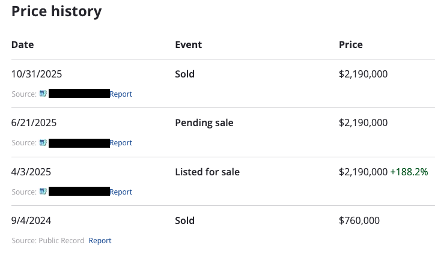The image size is (435, 257).
Task: Click the 10/31/2025 date entry
Action: coord(37,74)
